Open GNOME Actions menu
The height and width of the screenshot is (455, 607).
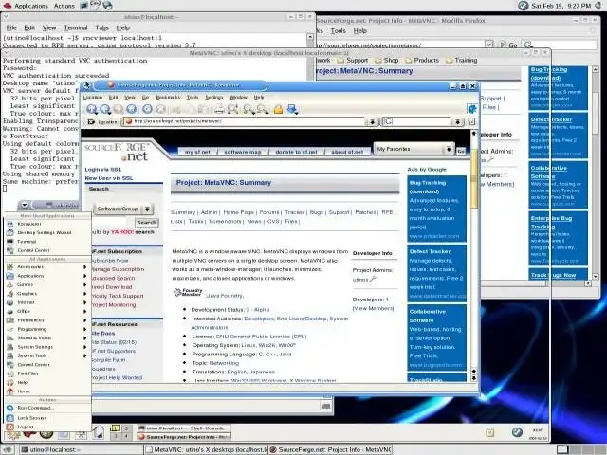click(x=64, y=6)
